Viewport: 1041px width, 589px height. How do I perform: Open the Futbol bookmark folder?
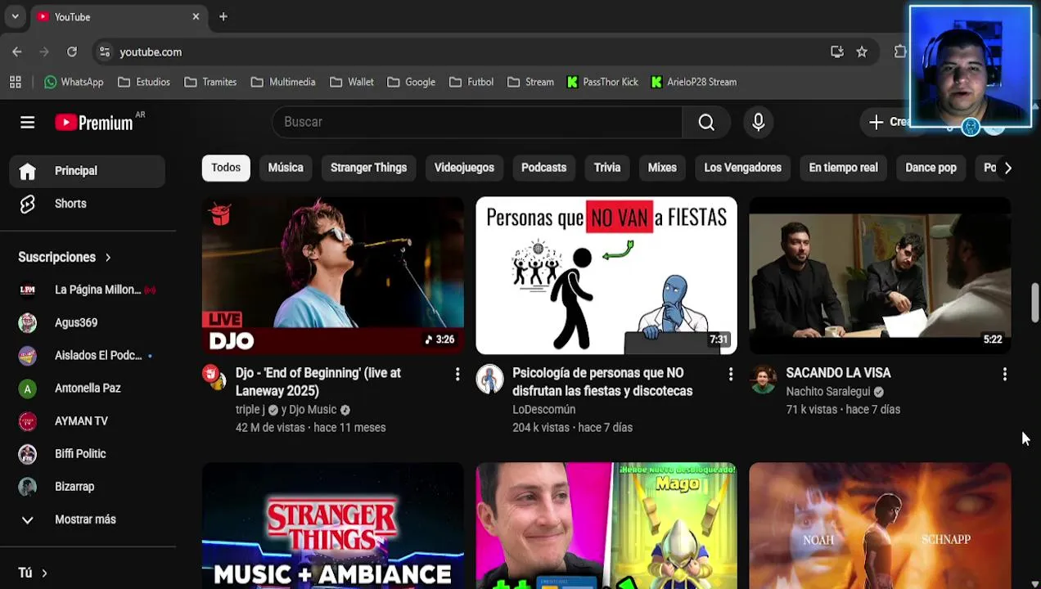pyautogui.click(x=471, y=82)
